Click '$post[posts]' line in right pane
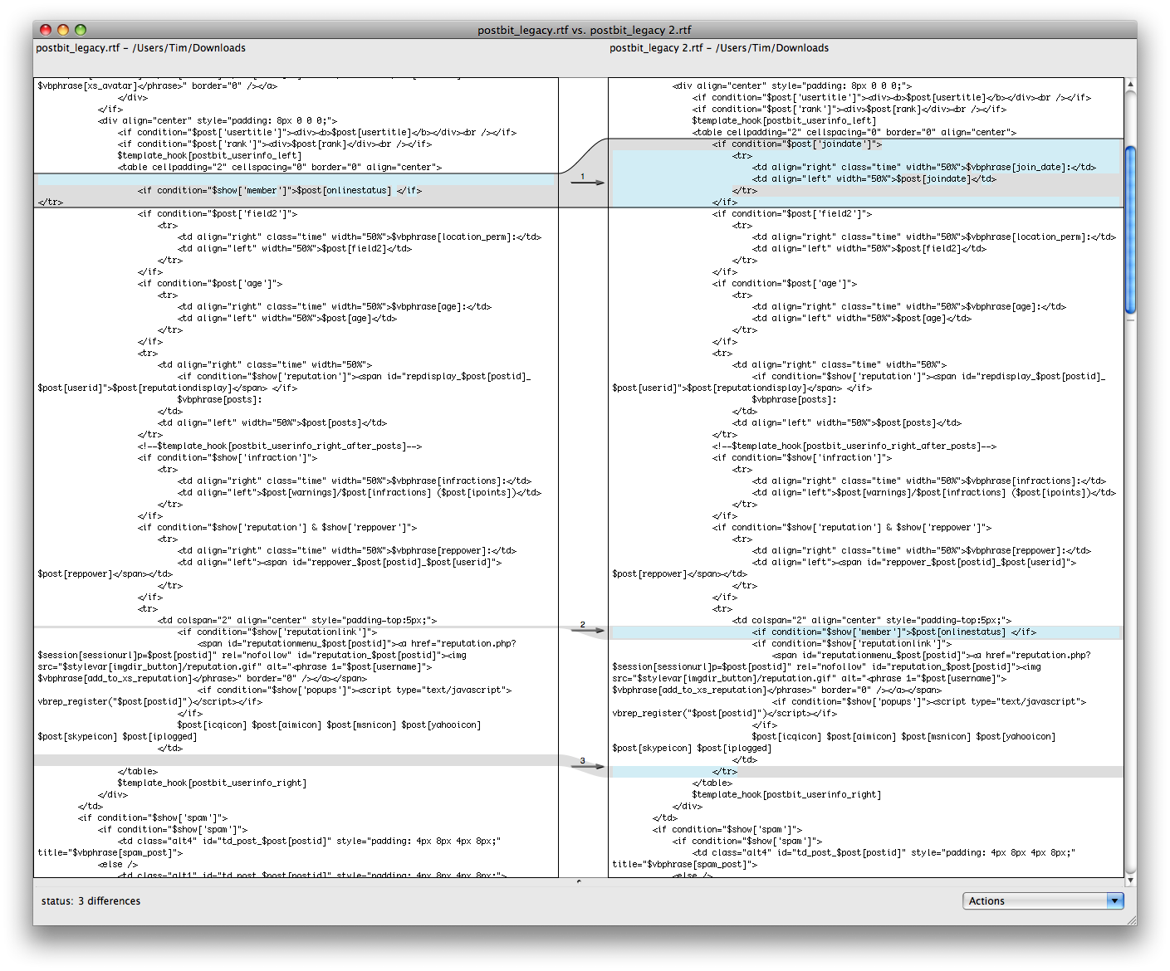Image resolution: width=1170 pixels, height=971 pixels. tap(847, 422)
